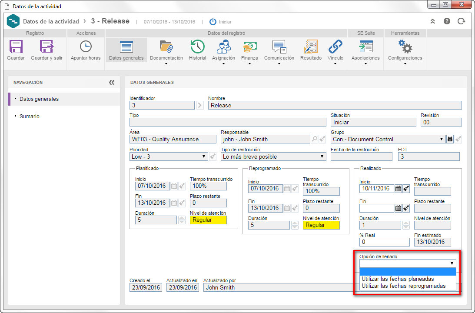The width and height of the screenshot is (475, 313).
Task: Expand Asociaciones dropdown arrow
Action: click(365, 63)
